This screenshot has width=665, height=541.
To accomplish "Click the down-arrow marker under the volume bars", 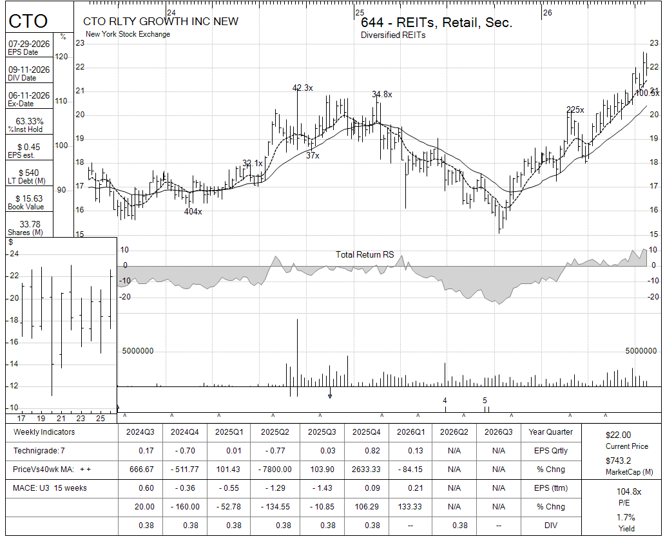I will pos(330,396).
